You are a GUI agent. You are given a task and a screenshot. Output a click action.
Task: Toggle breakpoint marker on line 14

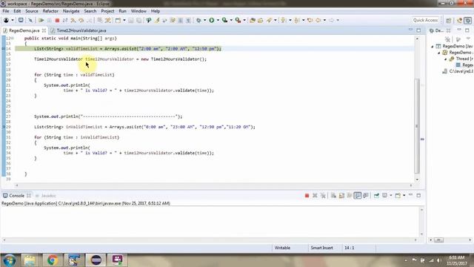click(3, 49)
